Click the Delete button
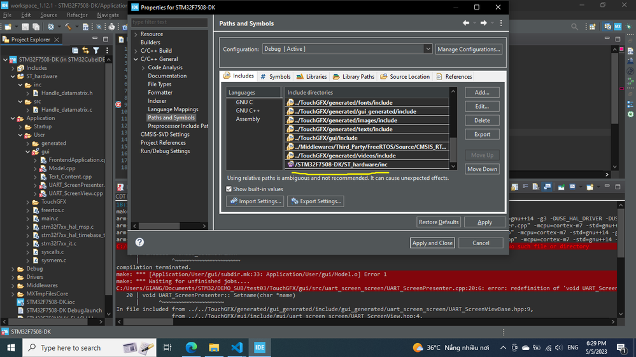 point(482,120)
